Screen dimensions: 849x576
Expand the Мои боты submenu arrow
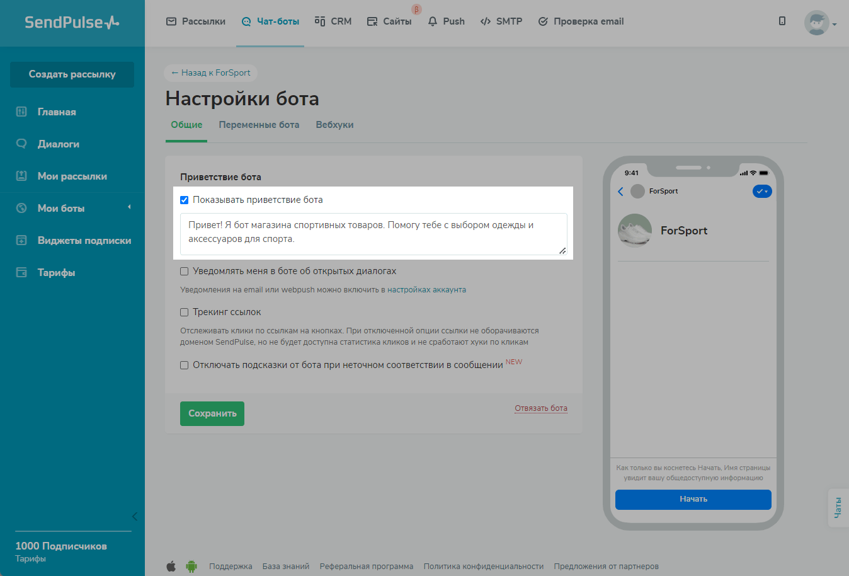click(129, 207)
